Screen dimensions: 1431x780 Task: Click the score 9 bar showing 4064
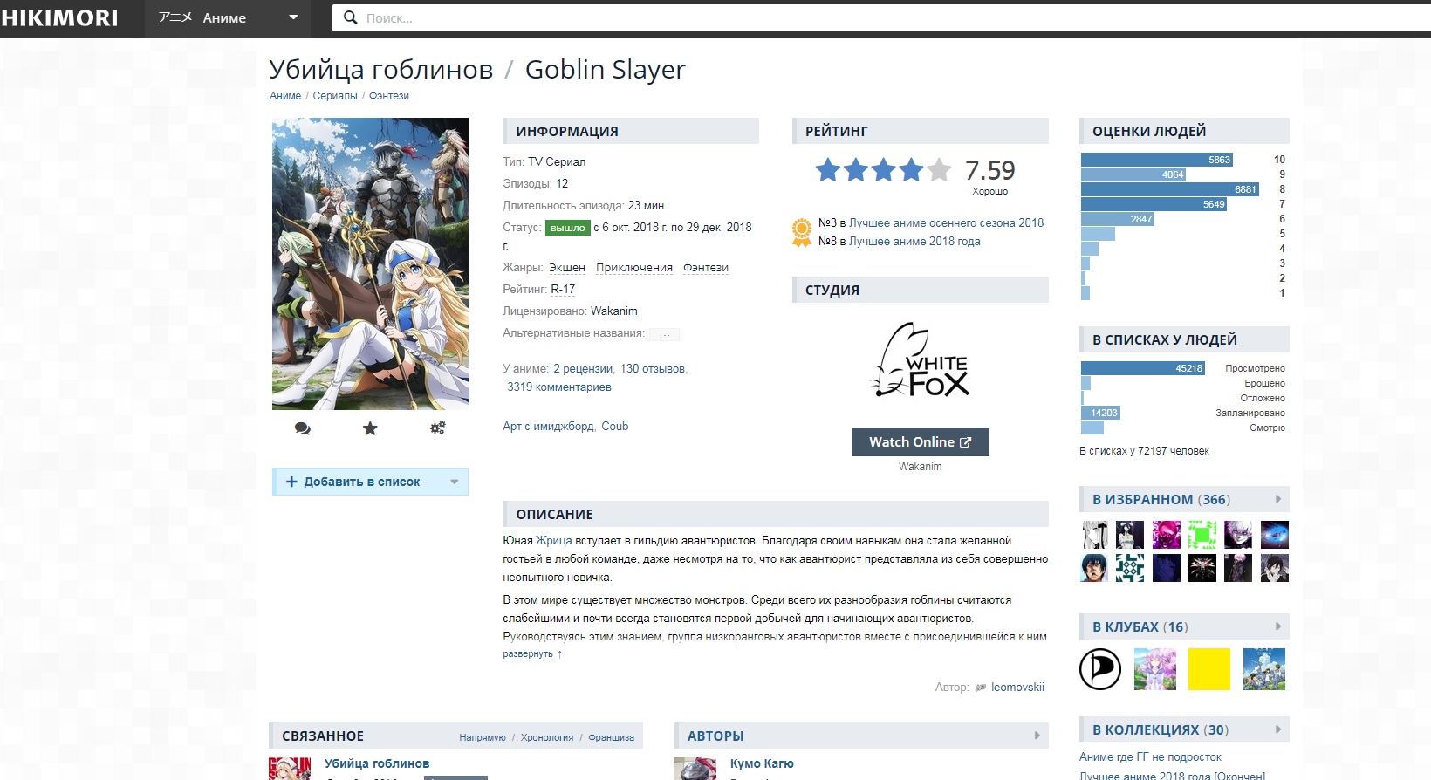click(1133, 174)
